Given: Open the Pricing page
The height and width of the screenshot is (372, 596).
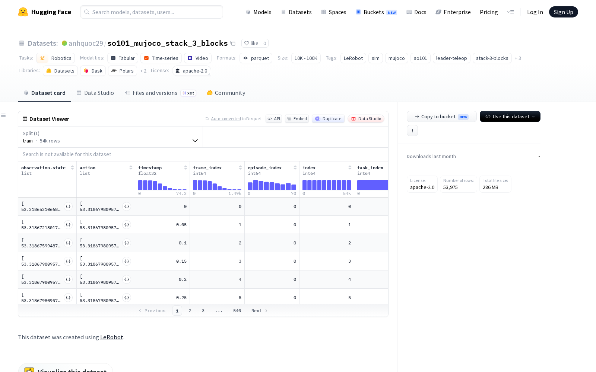Looking at the screenshot, I should pyautogui.click(x=489, y=12).
